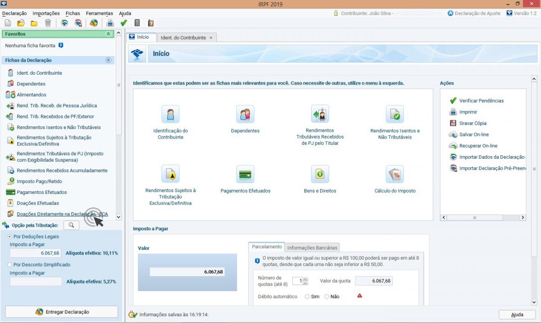Click the Entregar Declaração button
The height and width of the screenshot is (323, 541).
click(x=61, y=312)
